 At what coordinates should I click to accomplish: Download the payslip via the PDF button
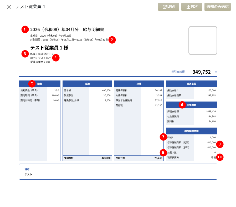tap(192, 7)
